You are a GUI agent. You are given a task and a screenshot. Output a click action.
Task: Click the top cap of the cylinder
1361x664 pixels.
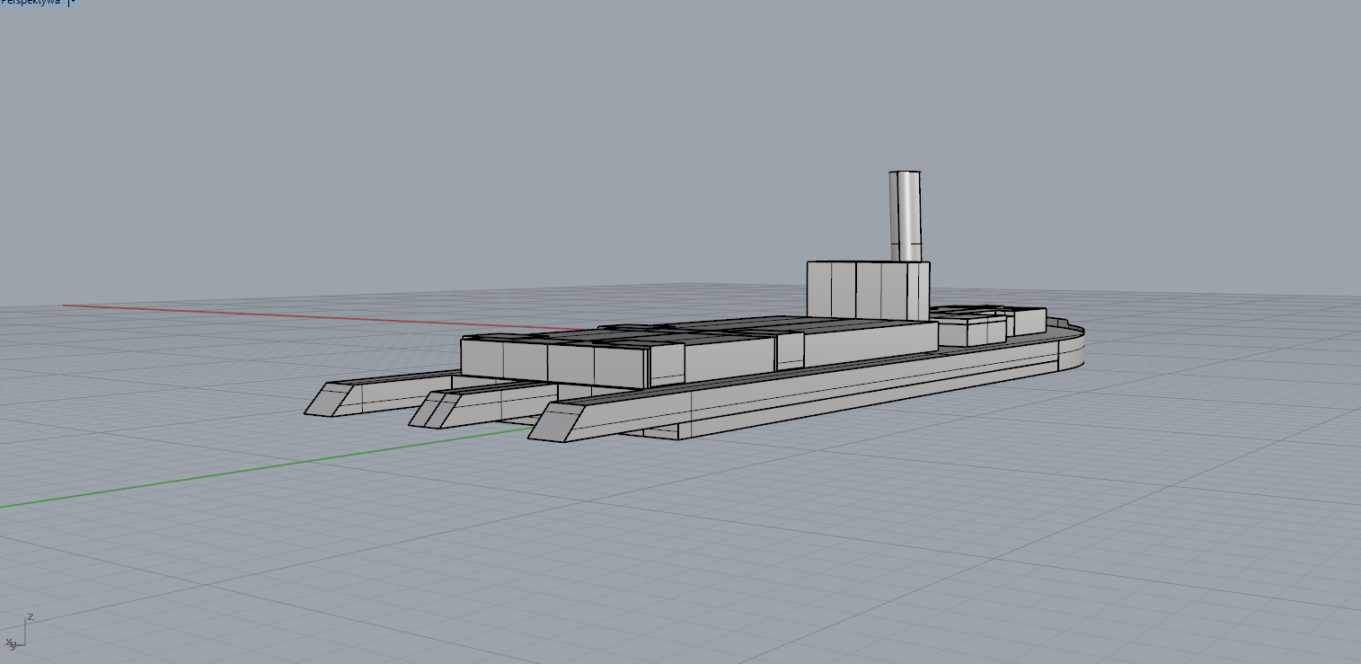905,173
